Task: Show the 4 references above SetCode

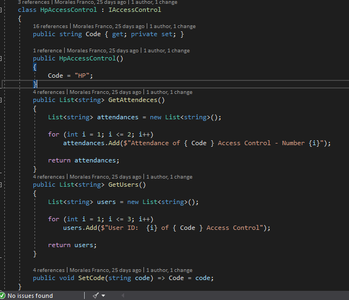Action: [x=49, y=270]
